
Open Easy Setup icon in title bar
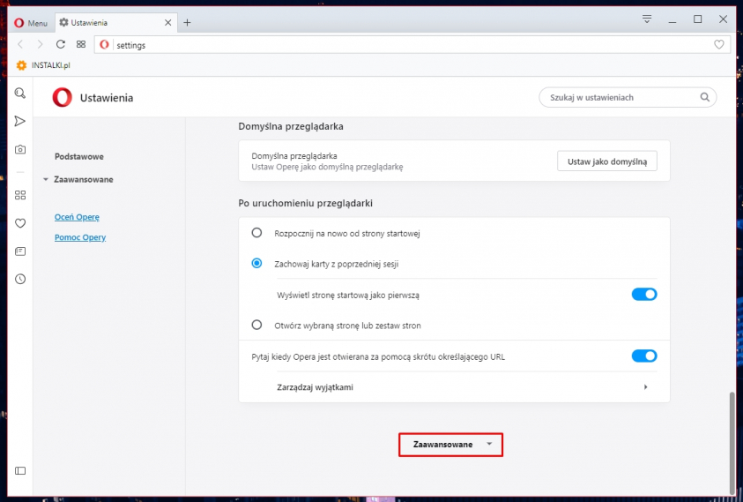(647, 19)
